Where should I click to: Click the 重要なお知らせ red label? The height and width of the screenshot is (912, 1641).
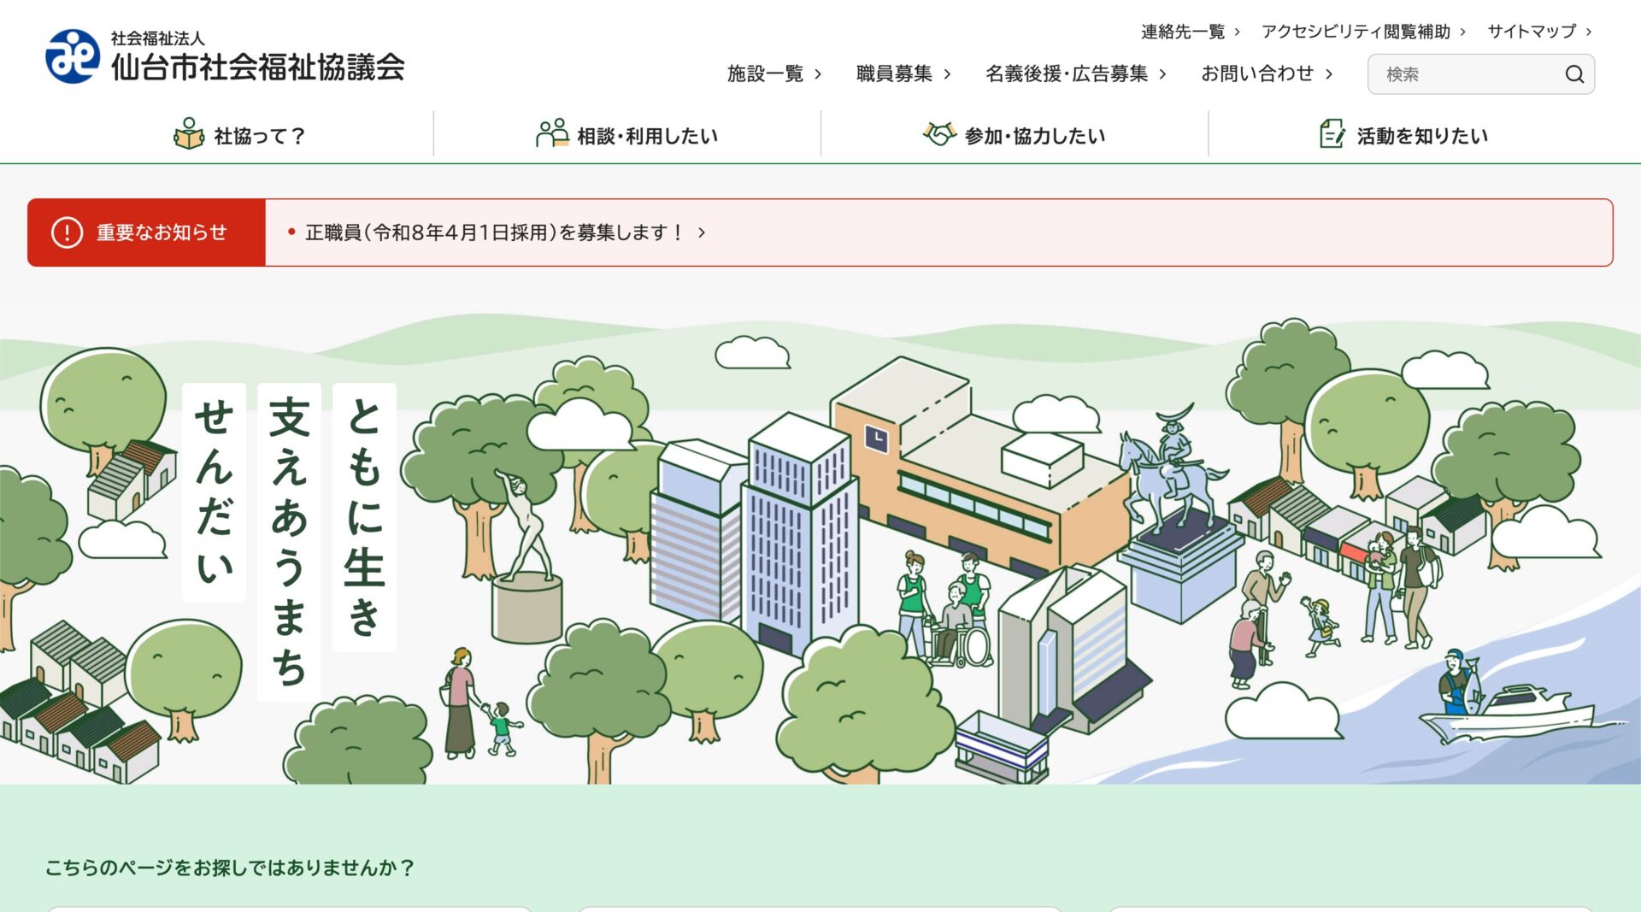pos(146,232)
